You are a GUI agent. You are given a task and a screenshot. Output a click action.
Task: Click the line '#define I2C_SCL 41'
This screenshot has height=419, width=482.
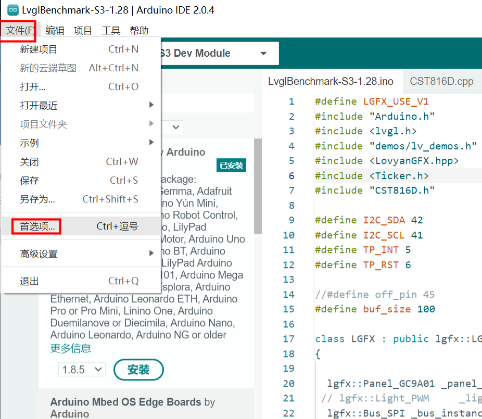tap(369, 235)
